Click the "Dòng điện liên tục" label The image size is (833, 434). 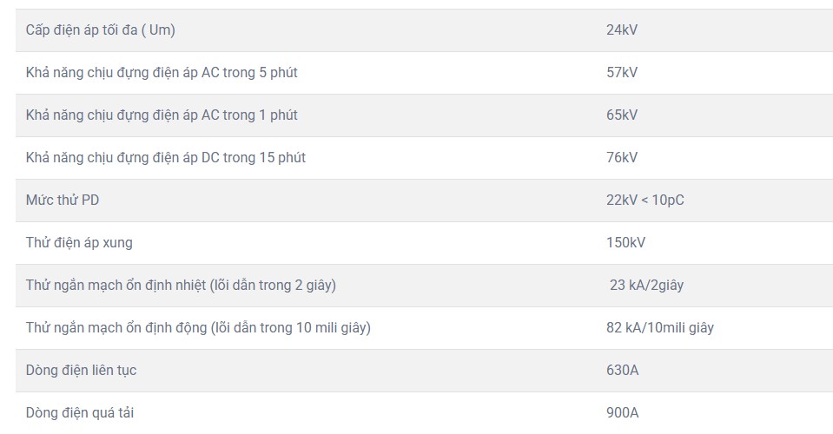pos(81,371)
